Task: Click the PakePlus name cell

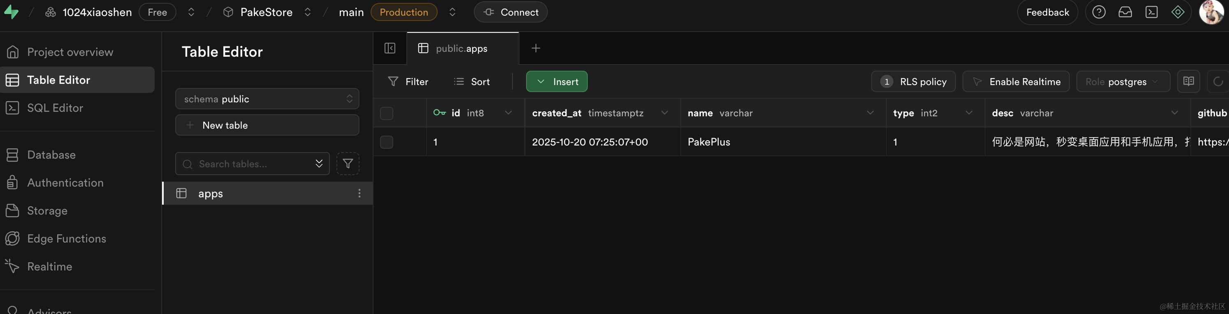Action: [x=783, y=142]
